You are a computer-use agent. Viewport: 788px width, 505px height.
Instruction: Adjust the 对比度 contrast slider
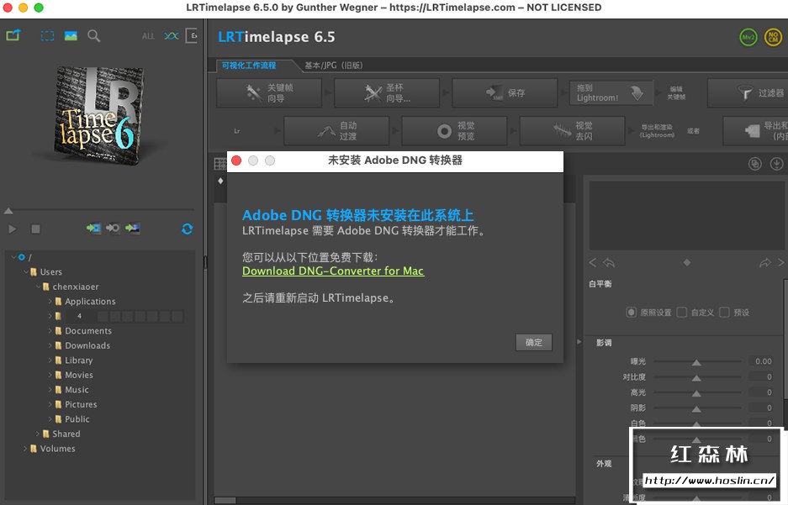696,377
